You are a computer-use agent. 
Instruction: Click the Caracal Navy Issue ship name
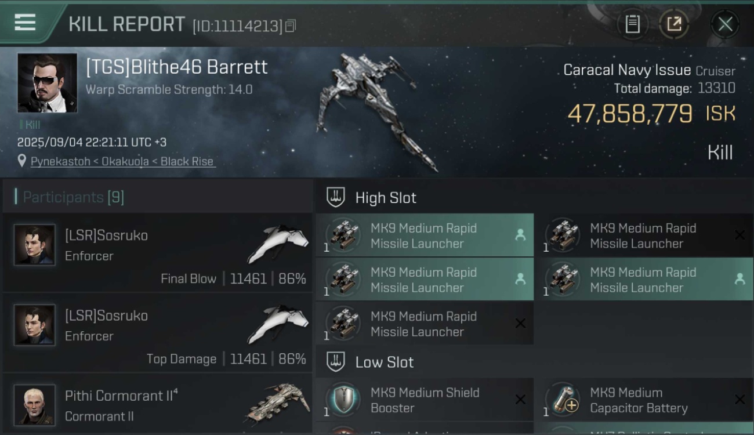627,70
